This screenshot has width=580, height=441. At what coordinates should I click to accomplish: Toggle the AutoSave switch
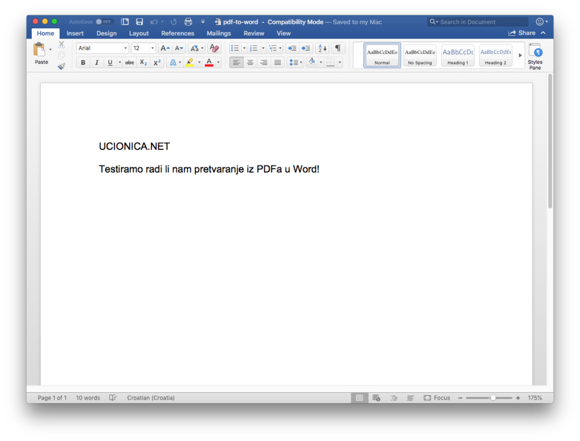pyautogui.click(x=104, y=22)
